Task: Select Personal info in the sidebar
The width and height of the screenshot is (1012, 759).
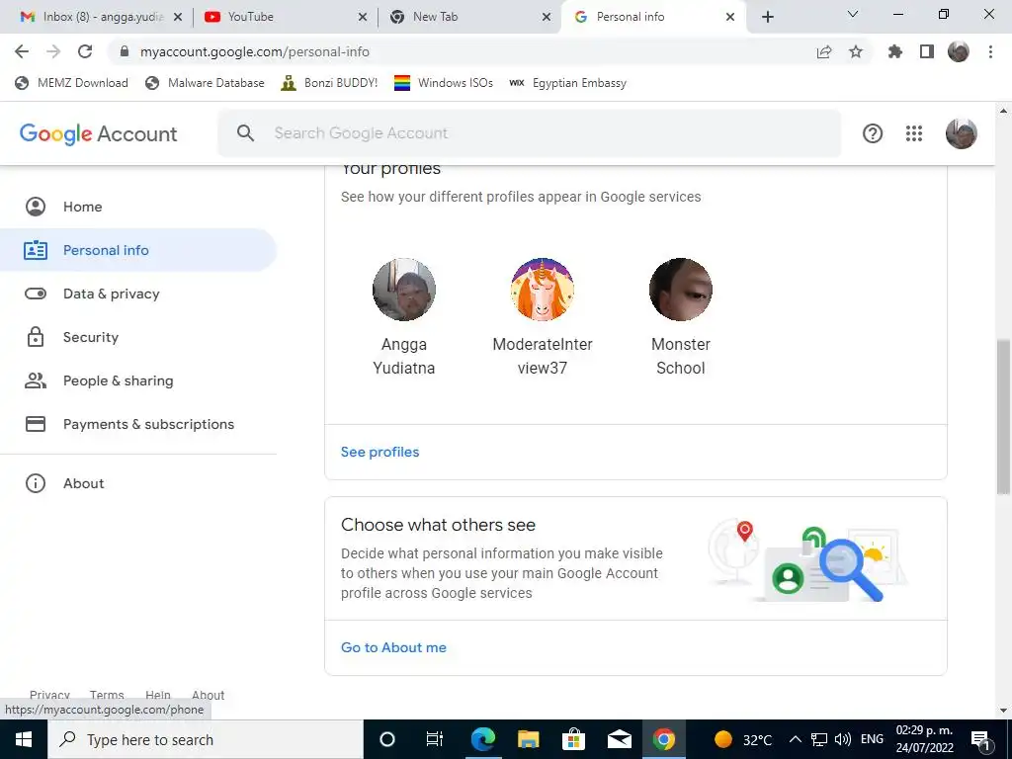Action: tap(138, 250)
